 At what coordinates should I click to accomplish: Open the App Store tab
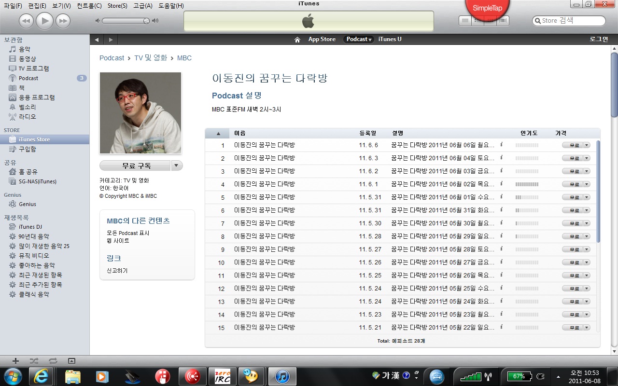(x=322, y=39)
